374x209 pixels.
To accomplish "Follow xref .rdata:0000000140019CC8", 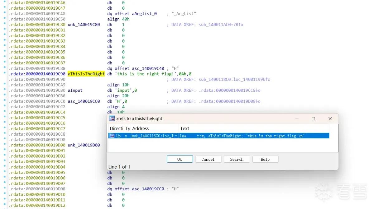I will [x=230, y=91].
